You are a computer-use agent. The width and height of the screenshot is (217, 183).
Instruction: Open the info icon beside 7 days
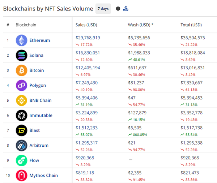point(118,9)
